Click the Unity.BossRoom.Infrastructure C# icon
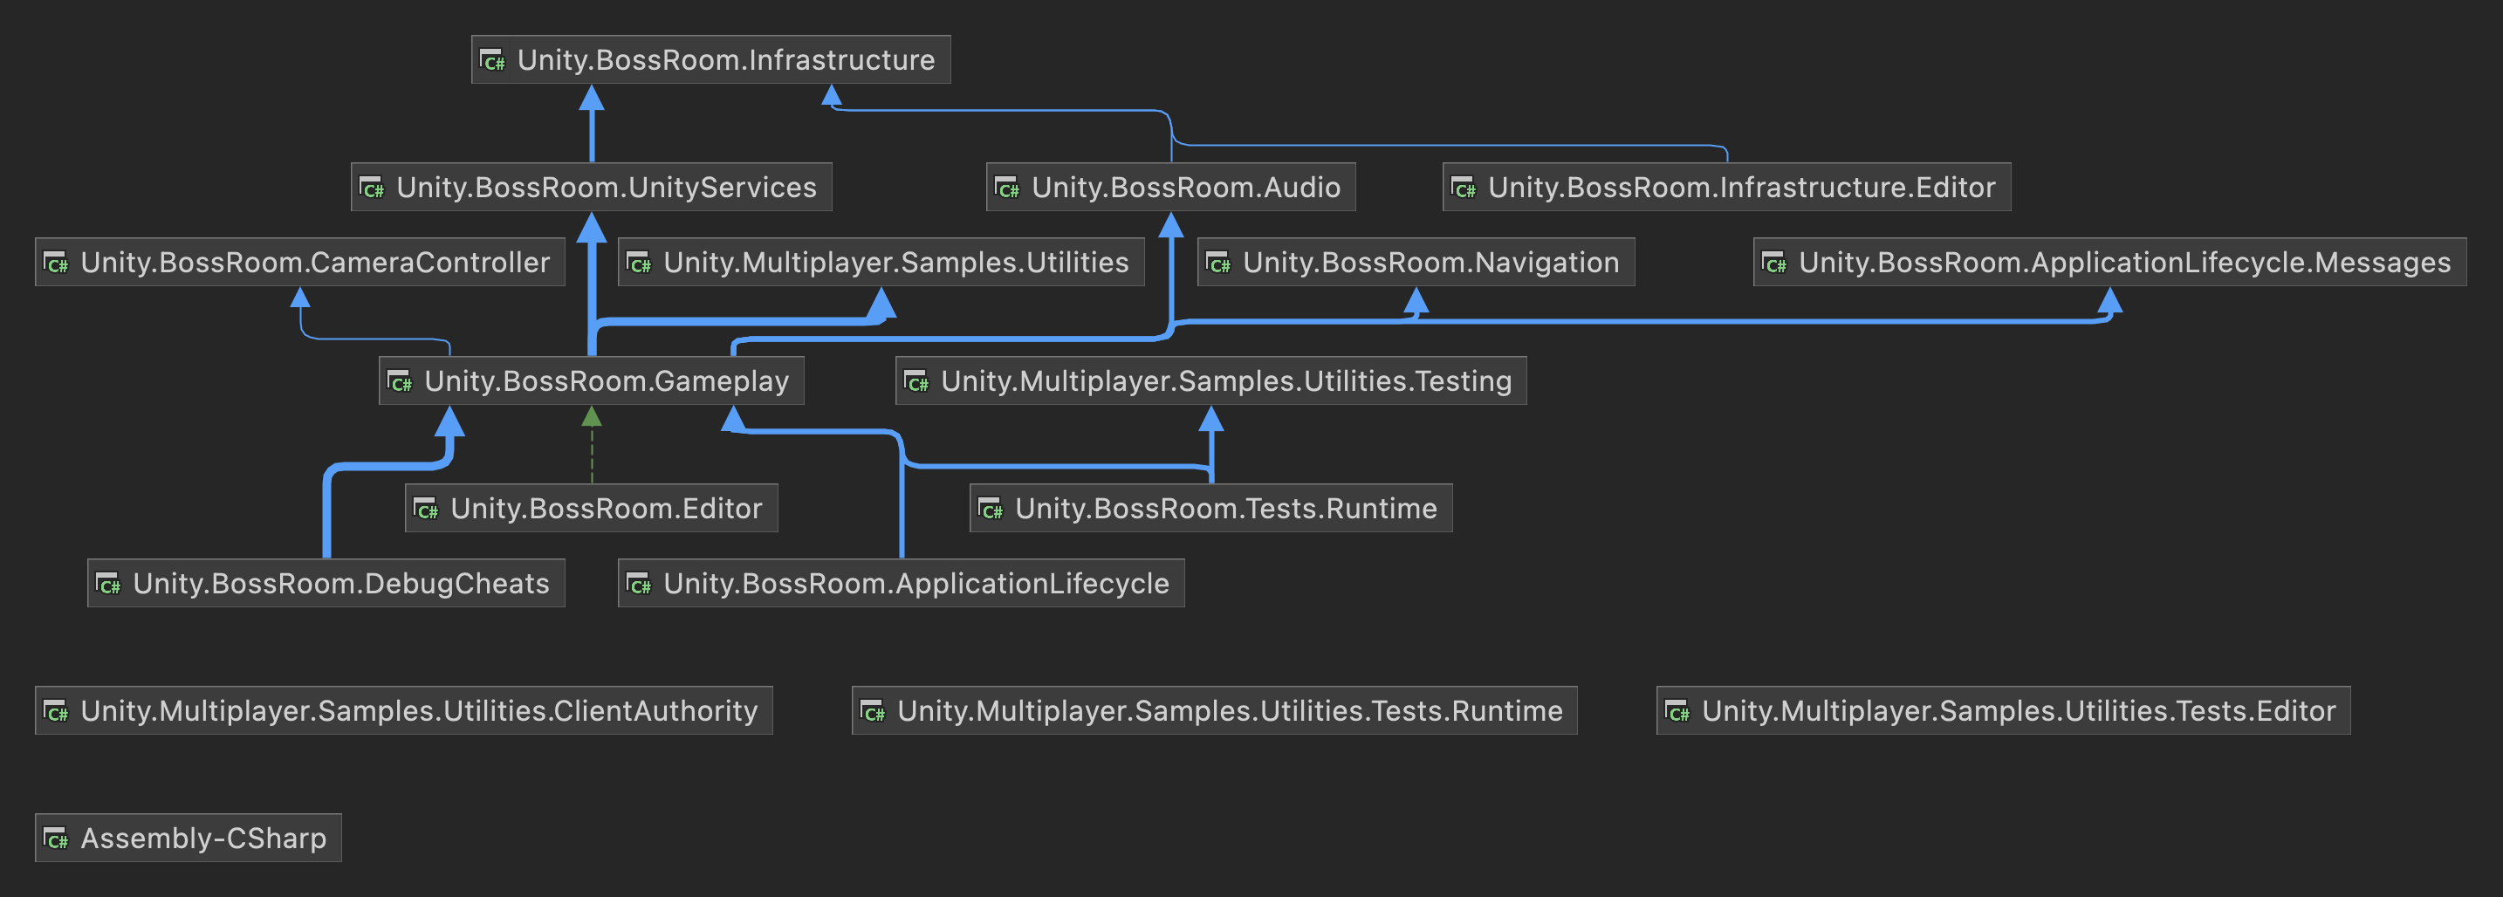This screenshot has height=897, width=2503. click(494, 61)
